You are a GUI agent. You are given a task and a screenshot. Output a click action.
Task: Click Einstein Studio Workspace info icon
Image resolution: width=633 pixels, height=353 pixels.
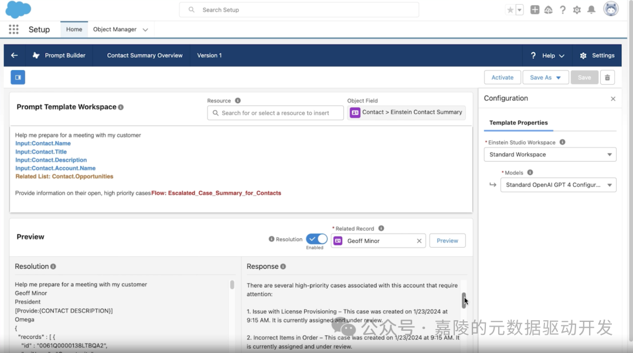tap(562, 142)
